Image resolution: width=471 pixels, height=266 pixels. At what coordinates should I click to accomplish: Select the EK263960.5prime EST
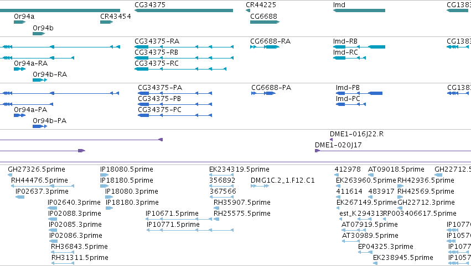pos(338,186)
